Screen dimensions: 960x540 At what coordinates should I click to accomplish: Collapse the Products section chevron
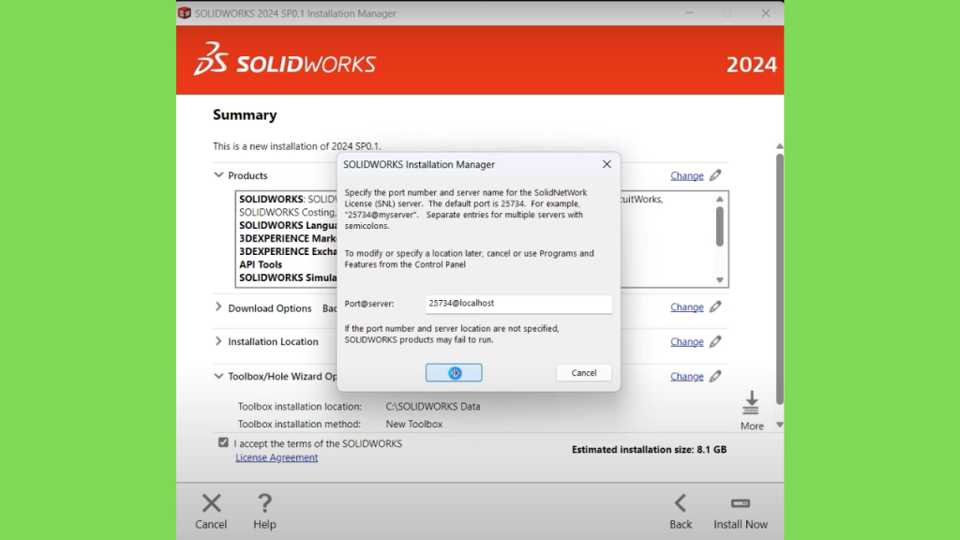(x=218, y=175)
